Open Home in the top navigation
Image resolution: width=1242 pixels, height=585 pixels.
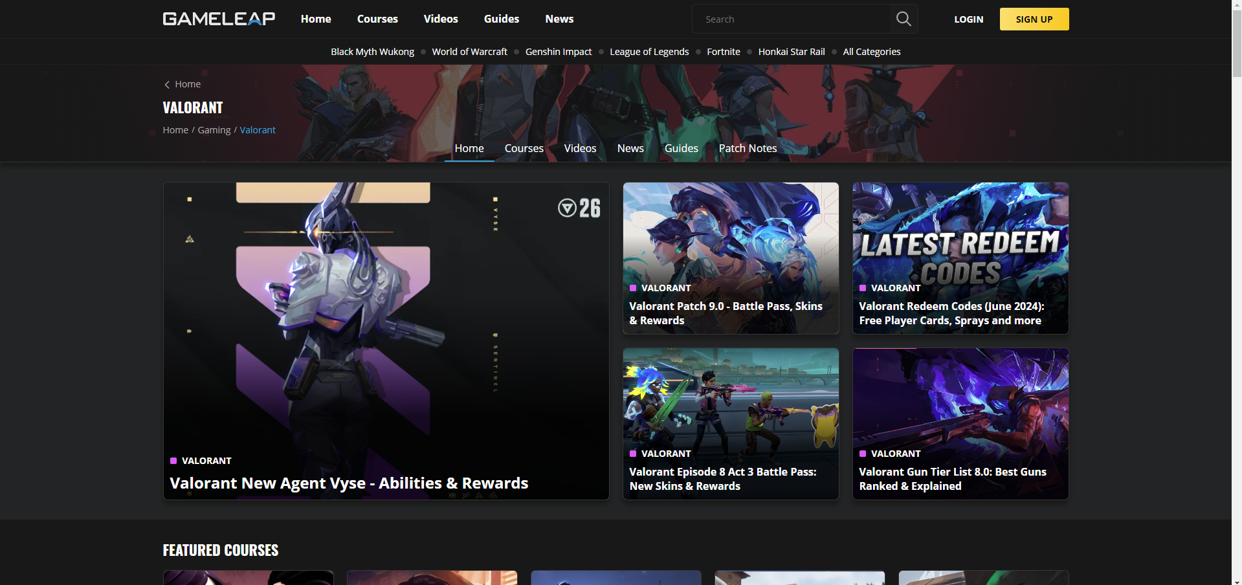[316, 19]
